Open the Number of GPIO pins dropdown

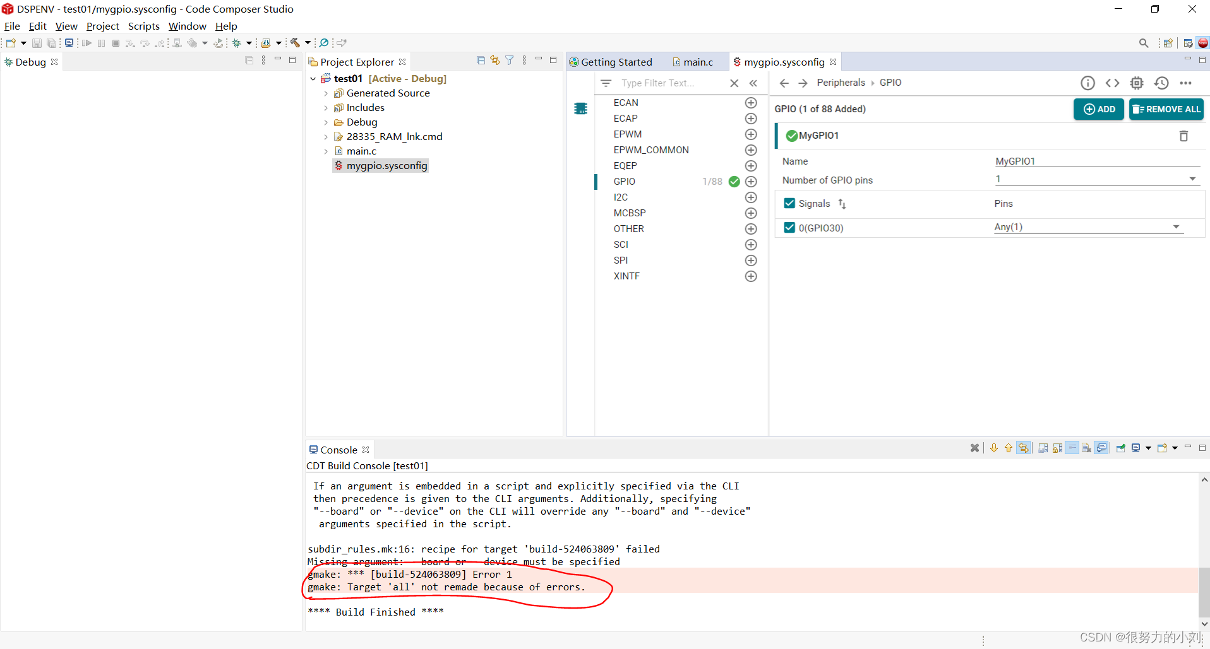click(x=1192, y=178)
